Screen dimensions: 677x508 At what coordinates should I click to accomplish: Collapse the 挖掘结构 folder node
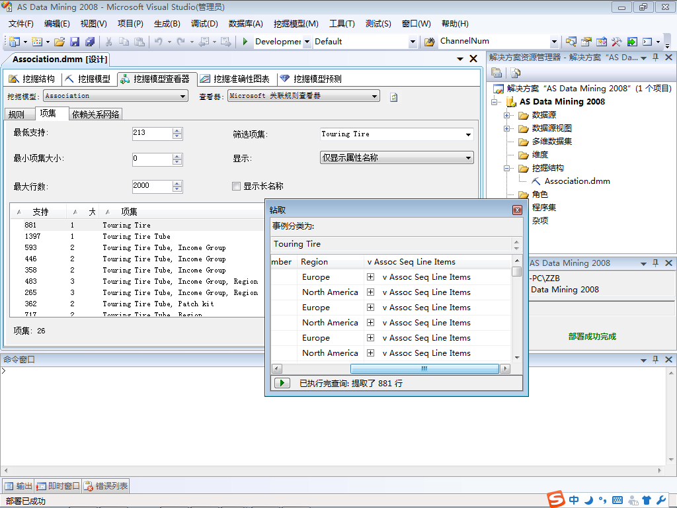(x=506, y=169)
